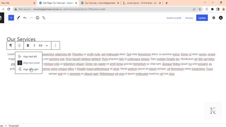
Task: Click Switch to draft
Action: pos(174,18)
